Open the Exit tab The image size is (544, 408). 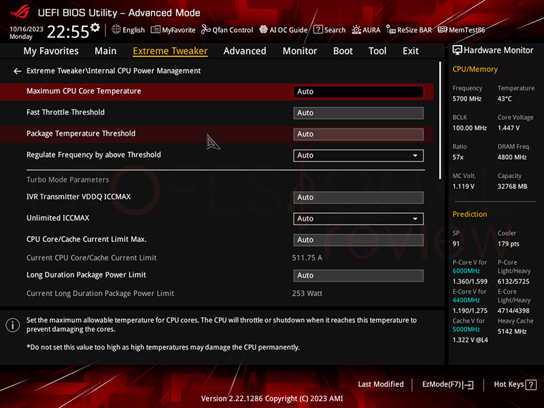click(x=411, y=51)
